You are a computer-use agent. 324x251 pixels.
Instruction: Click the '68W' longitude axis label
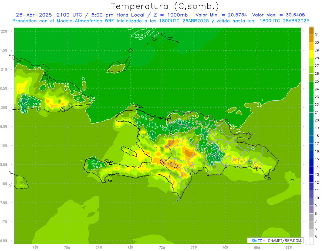point(288,247)
